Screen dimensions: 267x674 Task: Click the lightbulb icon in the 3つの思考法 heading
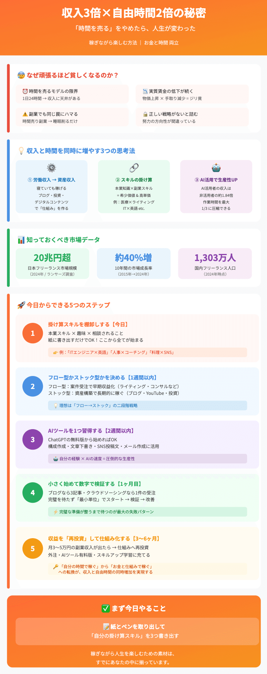tap(21, 151)
